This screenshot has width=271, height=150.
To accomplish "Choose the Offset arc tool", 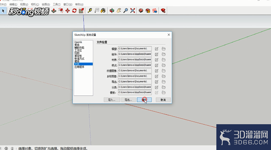I will tap(61, 11).
